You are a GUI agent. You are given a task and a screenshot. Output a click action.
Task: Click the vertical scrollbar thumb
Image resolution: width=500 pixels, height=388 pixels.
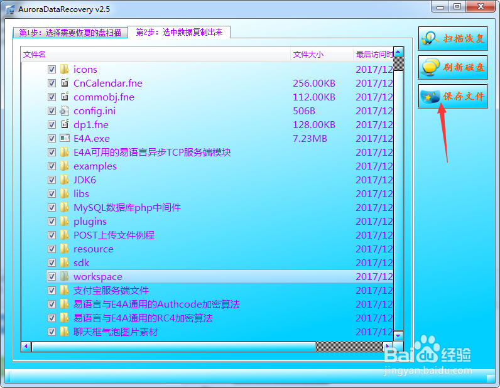(x=399, y=200)
